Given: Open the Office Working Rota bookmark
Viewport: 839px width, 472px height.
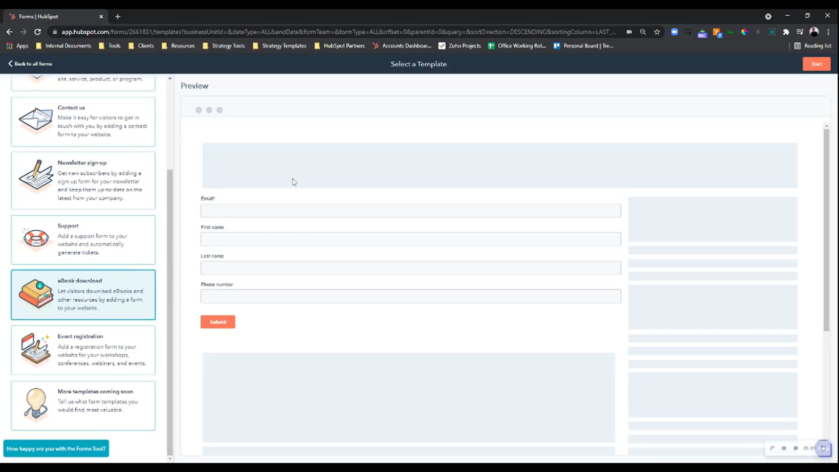Looking at the screenshot, I should [517, 46].
